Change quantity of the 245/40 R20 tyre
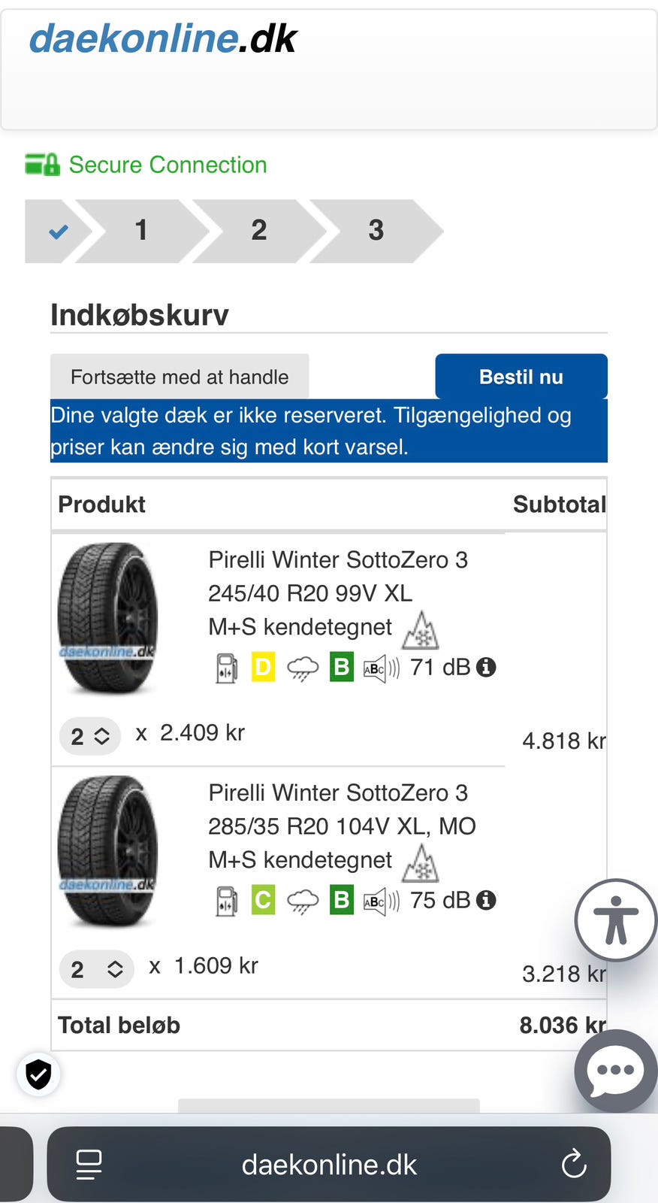The height and width of the screenshot is (1203, 658). point(90,736)
